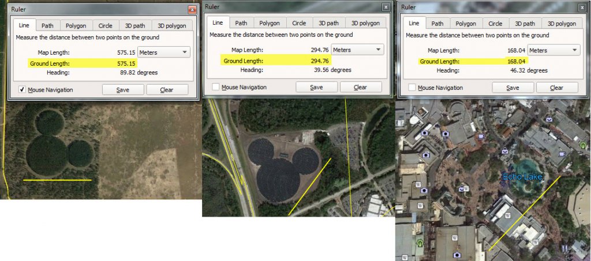The height and width of the screenshot is (261, 591).
Task: Click the coffee cup icon northwest of Echo Lake
Action: coord(481,136)
